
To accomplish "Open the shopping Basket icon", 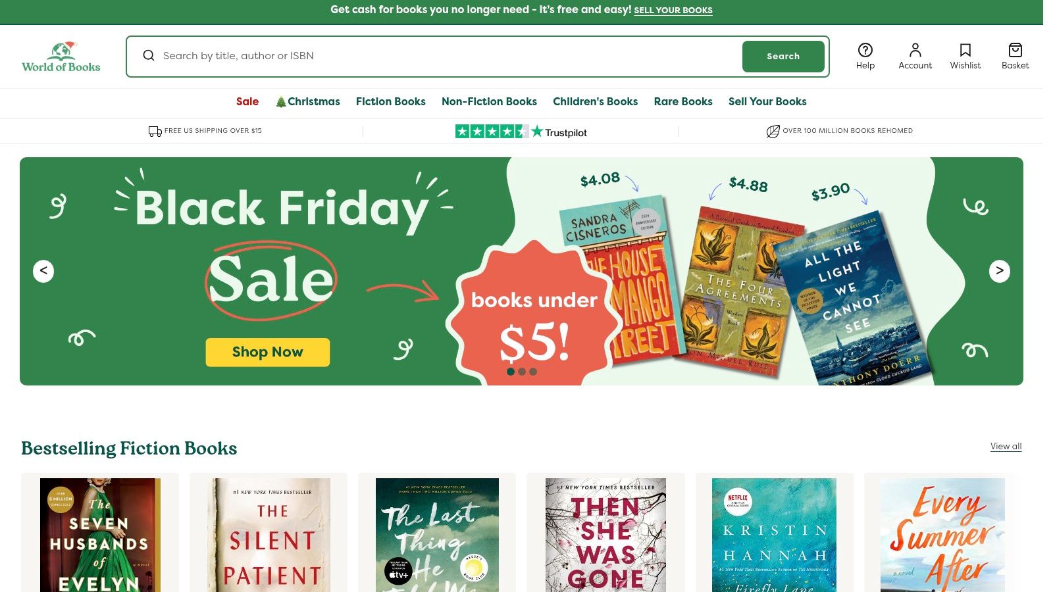I will [1015, 51].
